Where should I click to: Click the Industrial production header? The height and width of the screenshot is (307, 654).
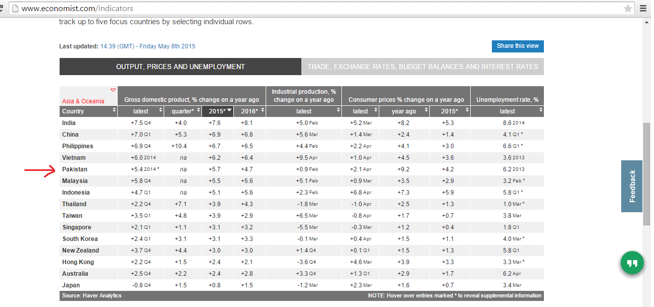click(x=304, y=96)
